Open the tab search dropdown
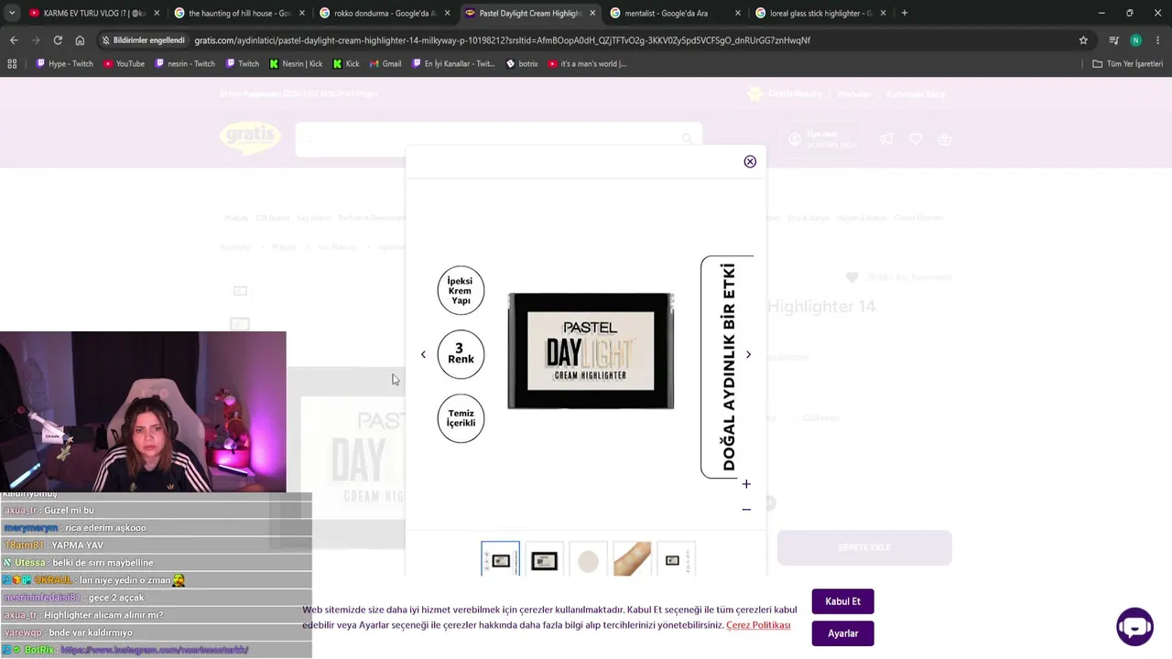The height and width of the screenshot is (659, 1172). click(10, 13)
